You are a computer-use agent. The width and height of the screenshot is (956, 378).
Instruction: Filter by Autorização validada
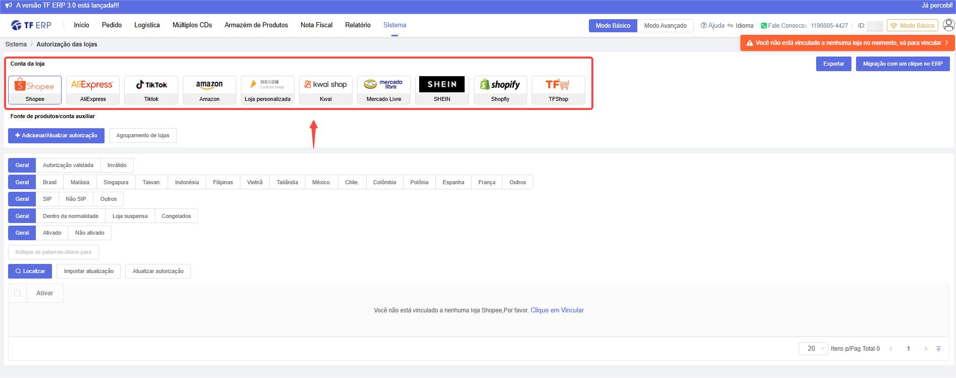[68, 165]
